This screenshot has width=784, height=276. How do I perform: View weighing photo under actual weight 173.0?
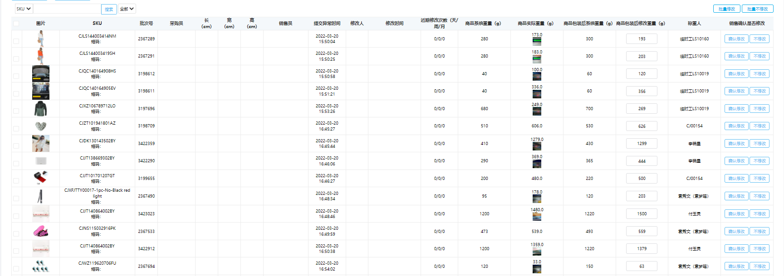click(x=537, y=42)
